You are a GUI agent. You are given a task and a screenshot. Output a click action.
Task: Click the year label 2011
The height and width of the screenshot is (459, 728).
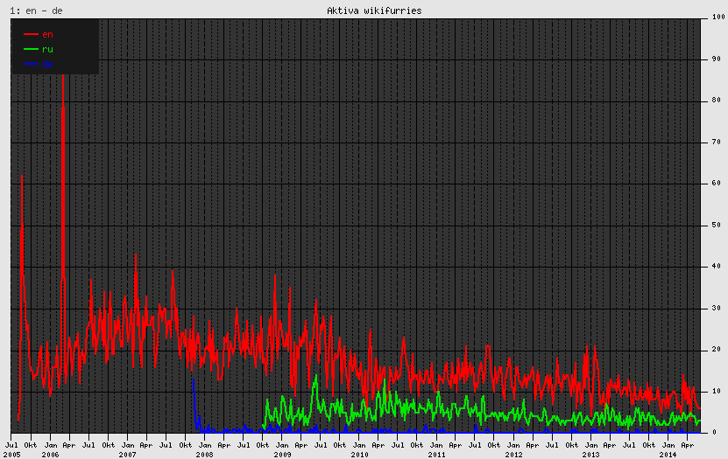point(436,455)
